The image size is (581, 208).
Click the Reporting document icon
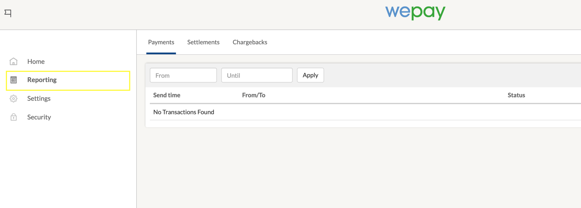coord(14,80)
